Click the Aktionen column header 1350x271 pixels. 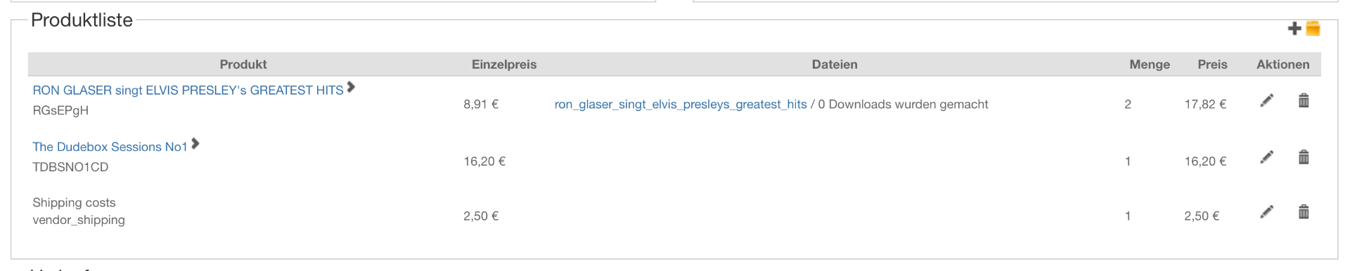(x=1283, y=65)
